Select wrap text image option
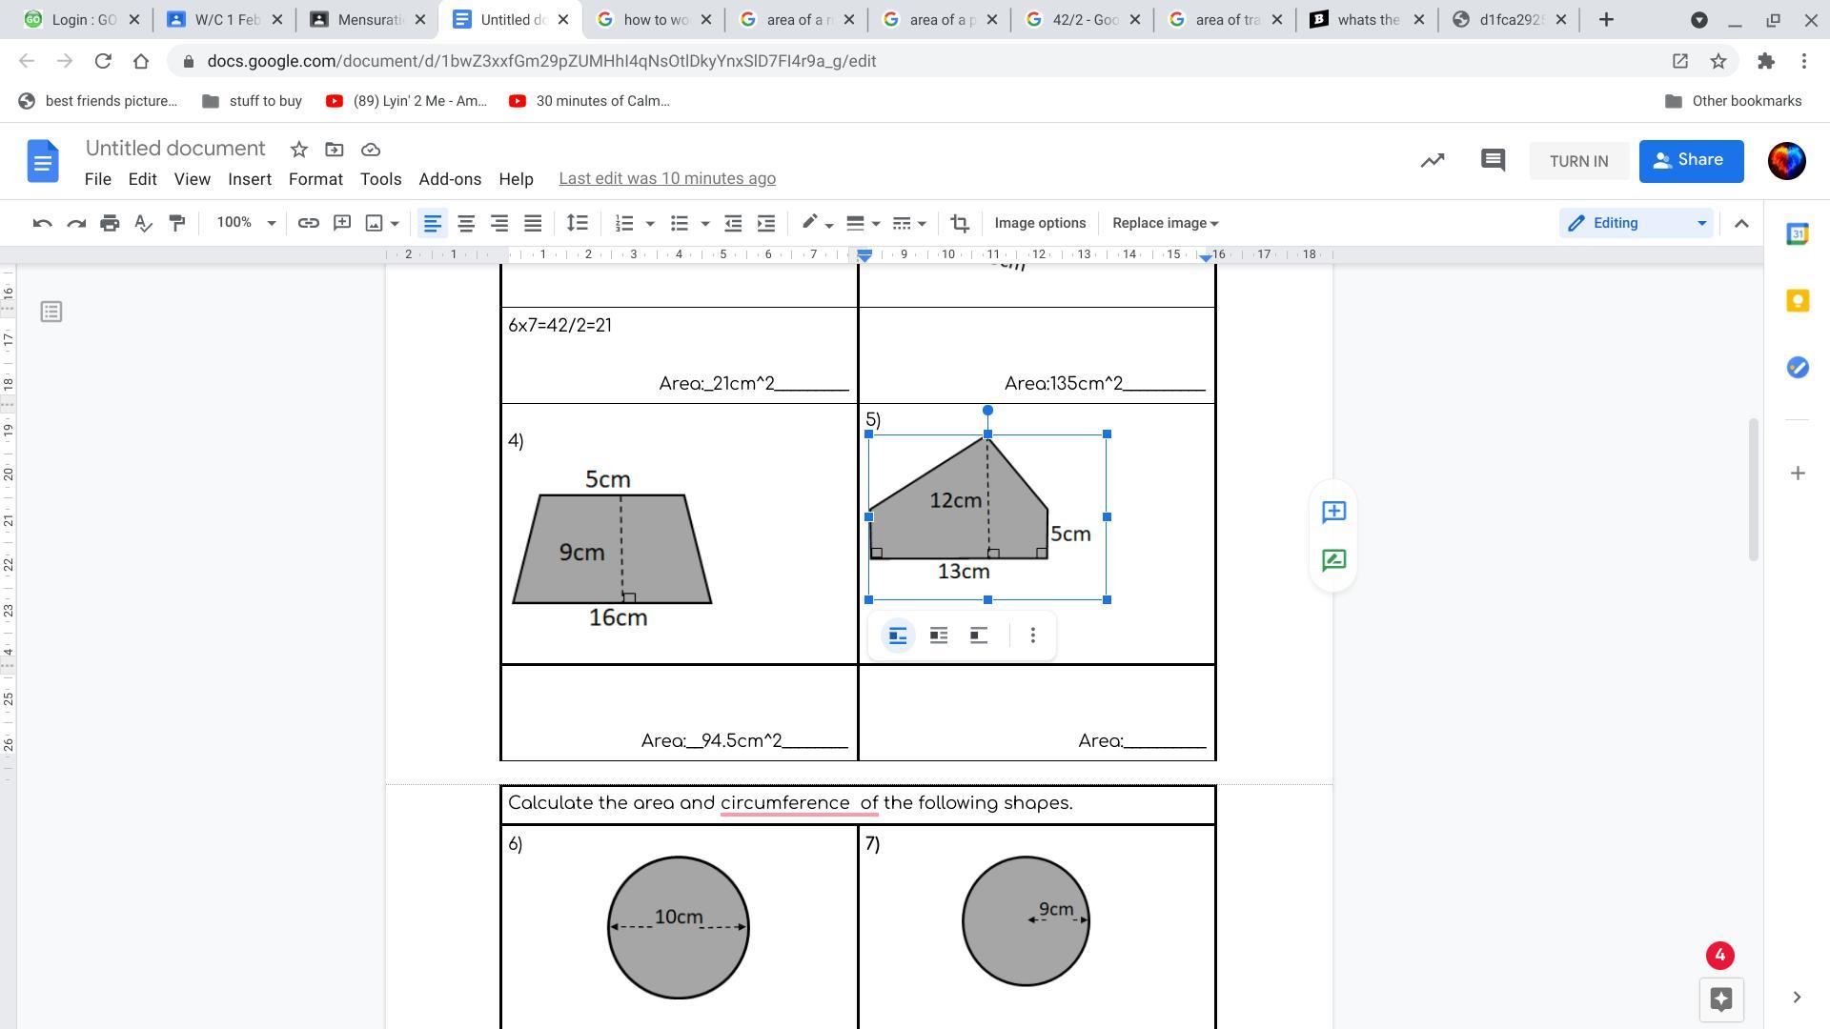Screen dimensions: 1830x1029 pos(938,636)
